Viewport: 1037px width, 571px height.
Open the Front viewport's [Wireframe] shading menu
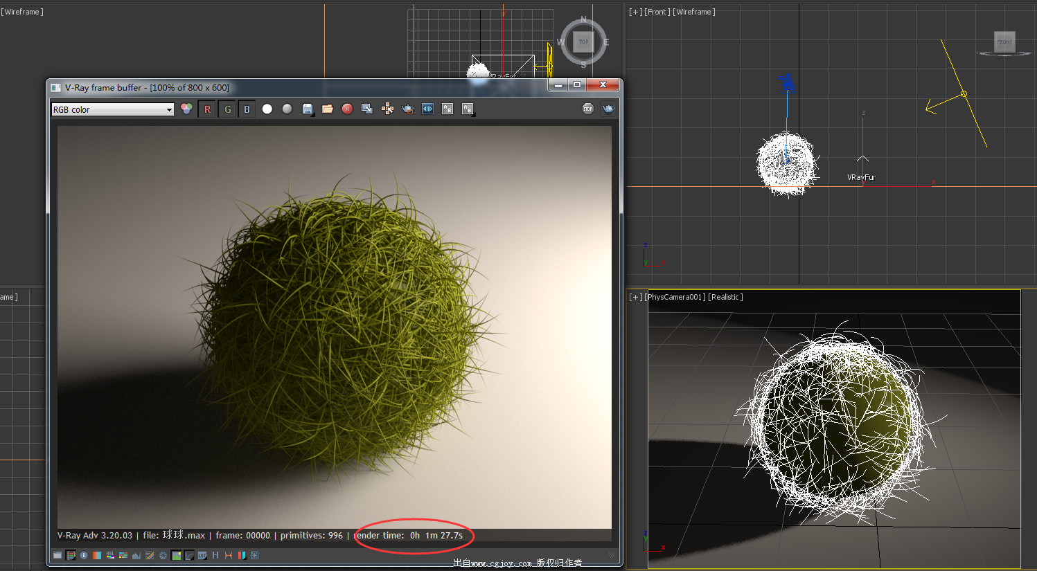point(694,12)
